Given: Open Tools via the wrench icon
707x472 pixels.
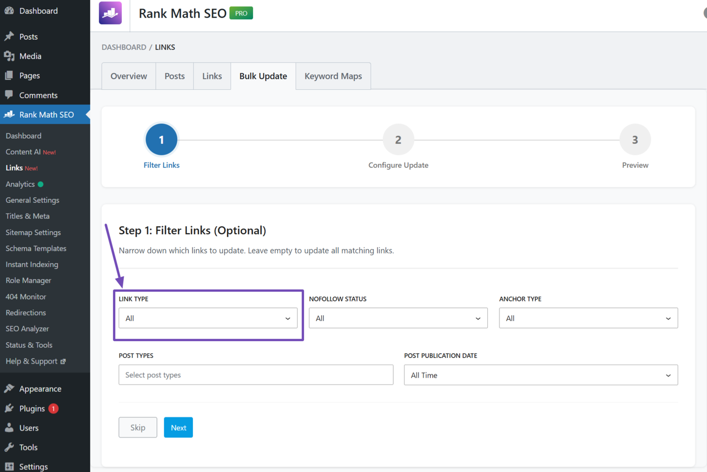Looking at the screenshot, I should pos(10,447).
